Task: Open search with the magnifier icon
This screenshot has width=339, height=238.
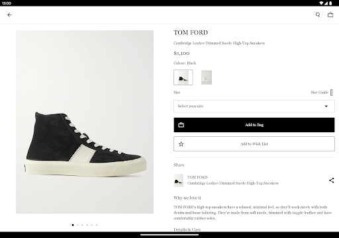Action: click(318, 15)
